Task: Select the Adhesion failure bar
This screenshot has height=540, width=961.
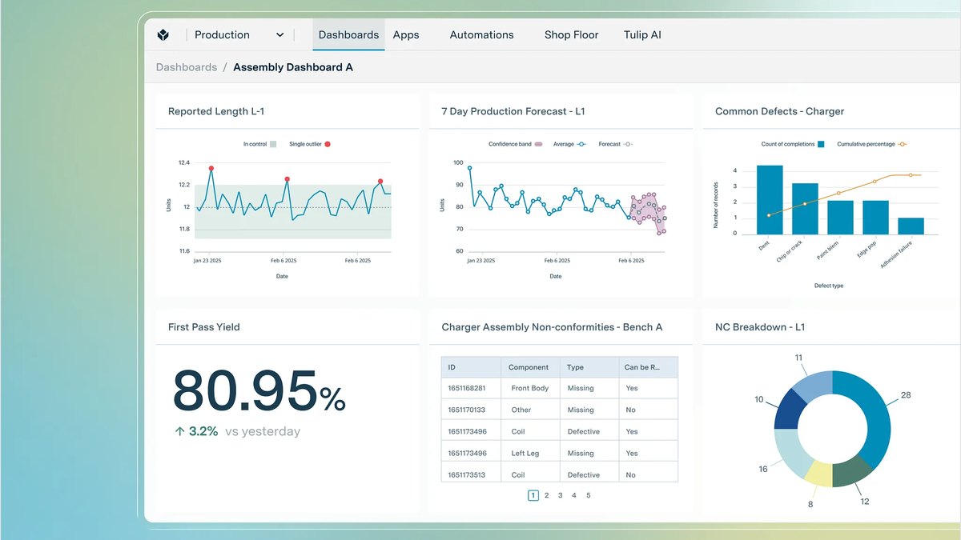Action: coord(911,226)
